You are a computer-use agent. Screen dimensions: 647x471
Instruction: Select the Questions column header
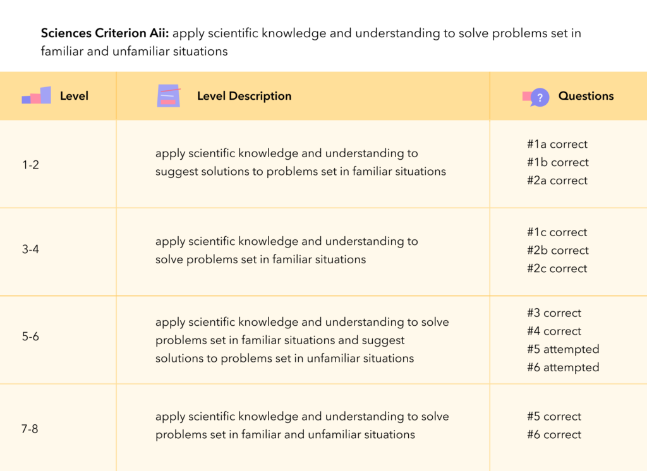pyautogui.click(x=586, y=96)
